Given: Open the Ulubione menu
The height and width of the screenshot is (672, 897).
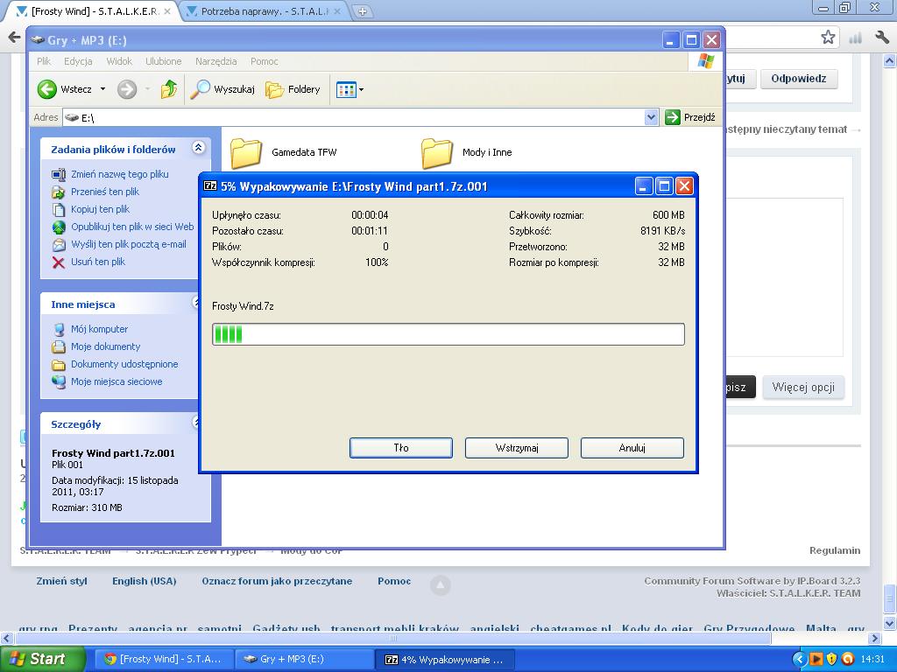Looking at the screenshot, I should 163,61.
